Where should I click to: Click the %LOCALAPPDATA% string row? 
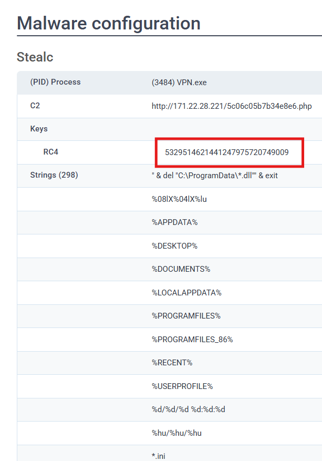click(186, 292)
